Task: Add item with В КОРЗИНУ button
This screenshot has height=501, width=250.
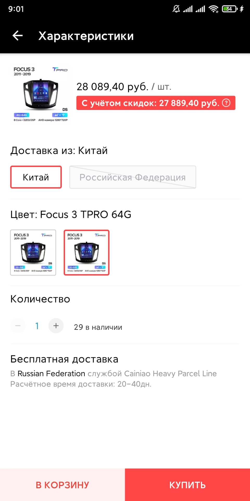Action: pyautogui.click(x=63, y=485)
